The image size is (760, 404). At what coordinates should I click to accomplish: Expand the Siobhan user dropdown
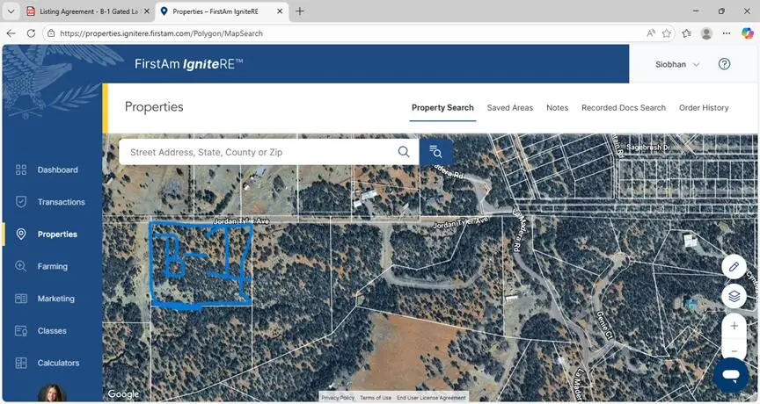pyautogui.click(x=677, y=64)
